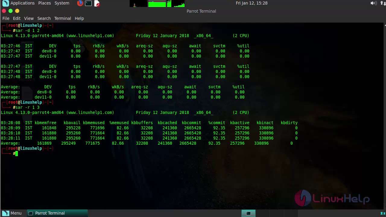The width and height of the screenshot is (386, 217).
Task: Close the Parrot Terminal window
Action: point(4,11)
